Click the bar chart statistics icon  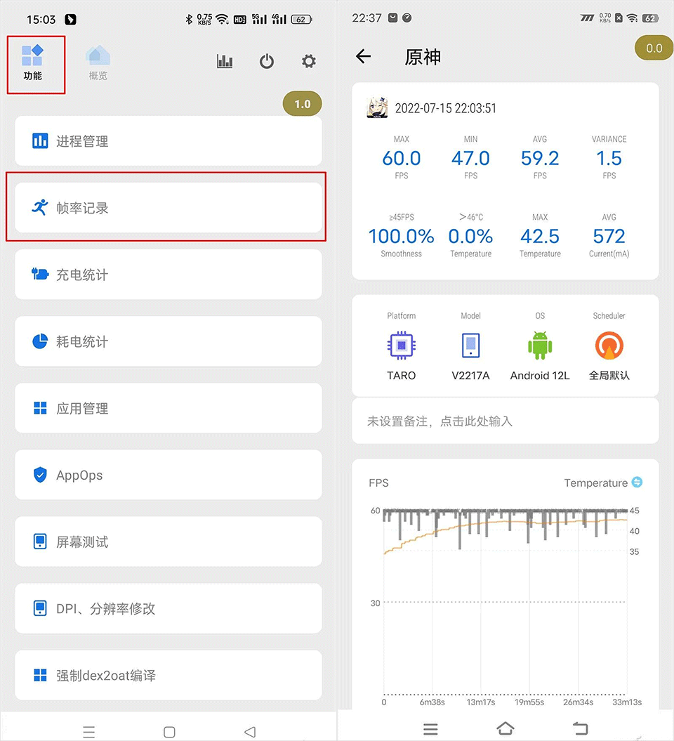pos(225,61)
